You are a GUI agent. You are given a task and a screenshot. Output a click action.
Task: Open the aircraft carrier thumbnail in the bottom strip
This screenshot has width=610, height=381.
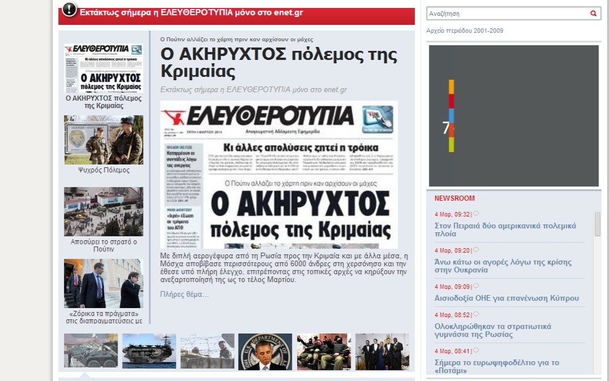(x=149, y=350)
